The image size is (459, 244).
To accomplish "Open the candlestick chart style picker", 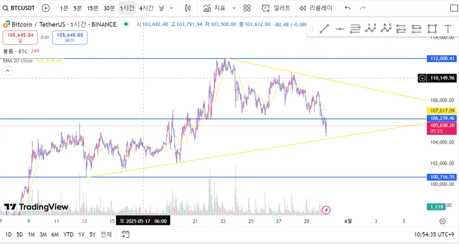I will coord(187,8).
